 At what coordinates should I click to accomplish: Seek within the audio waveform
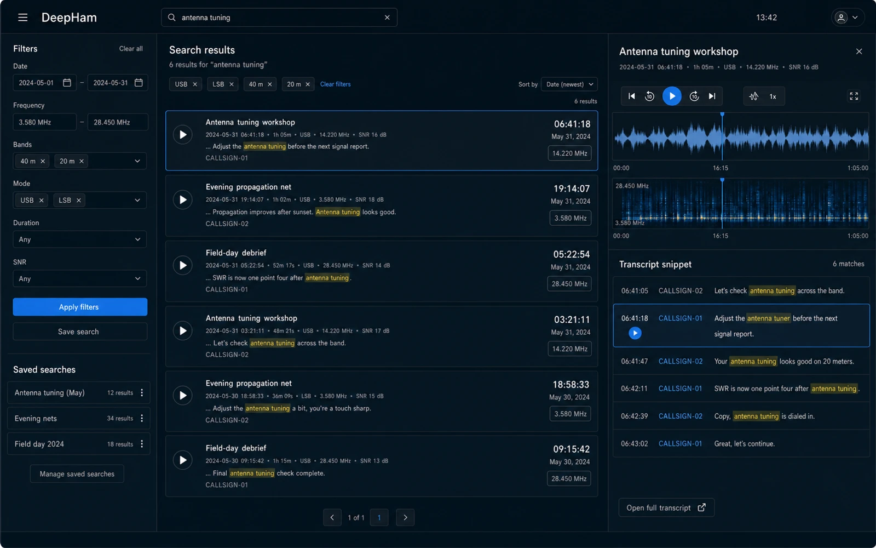[x=741, y=138]
